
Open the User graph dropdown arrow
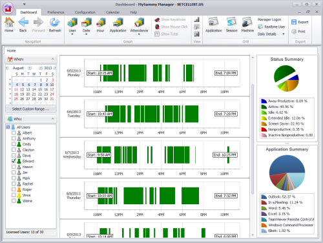72,34
